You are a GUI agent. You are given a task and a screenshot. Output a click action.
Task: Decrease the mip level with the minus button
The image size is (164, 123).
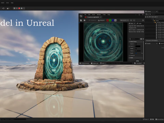click(134, 20)
